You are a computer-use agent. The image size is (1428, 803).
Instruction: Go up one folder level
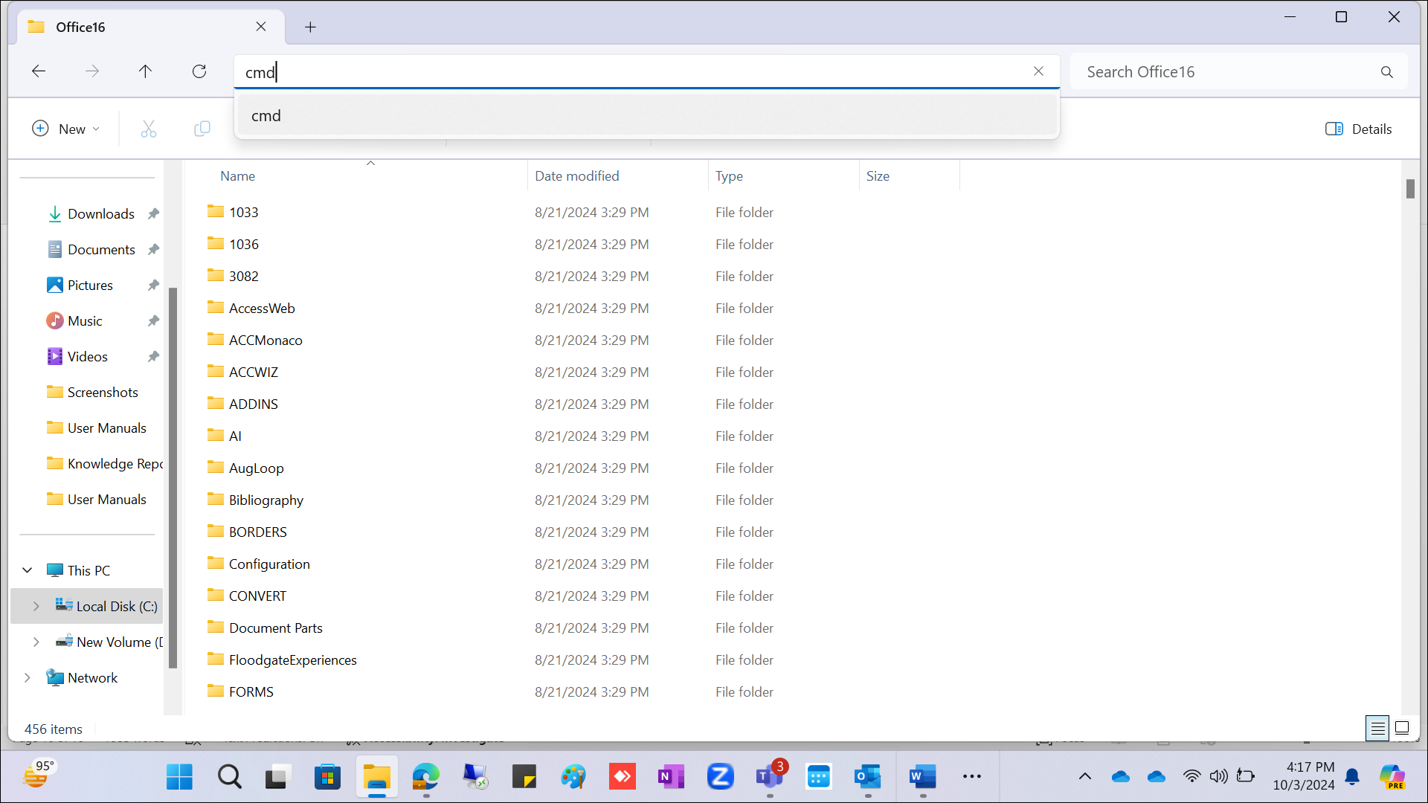[145, 71]
